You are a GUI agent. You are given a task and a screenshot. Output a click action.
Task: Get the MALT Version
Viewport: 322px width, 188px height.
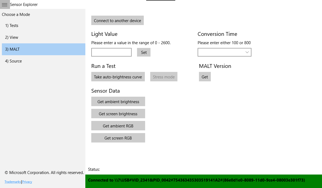click(205, 77)
